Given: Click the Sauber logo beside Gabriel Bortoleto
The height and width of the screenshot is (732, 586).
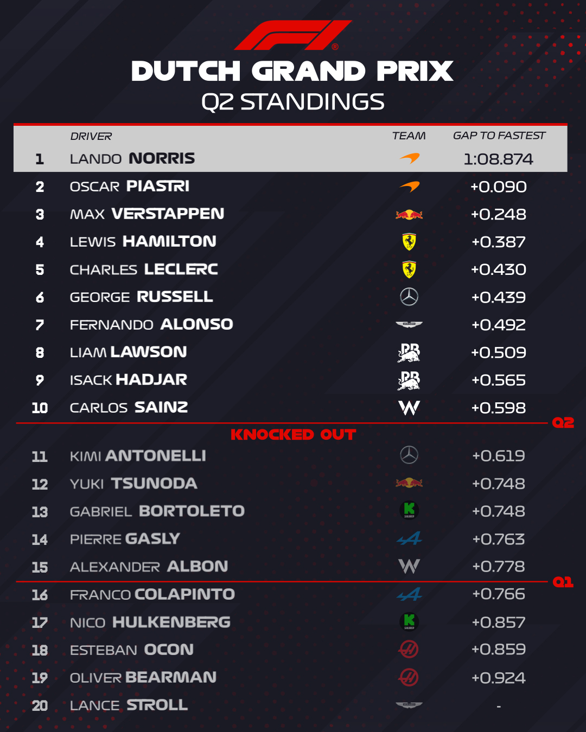Looking at the screenshot, I should click(x=409, y=510).
